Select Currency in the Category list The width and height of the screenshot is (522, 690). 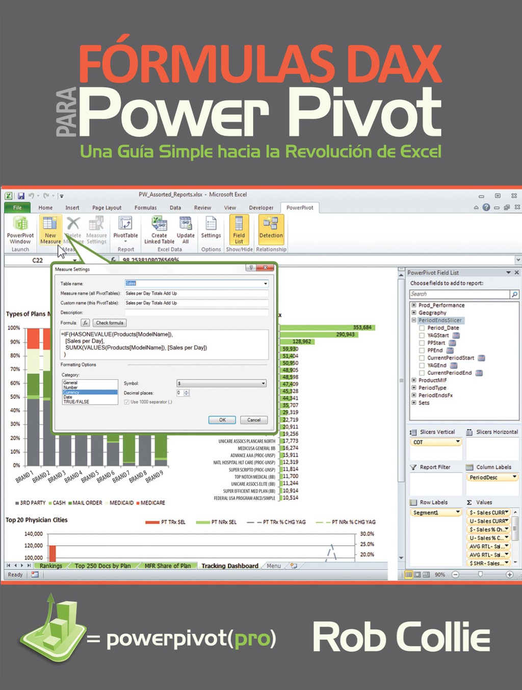[x=90, y=392]
